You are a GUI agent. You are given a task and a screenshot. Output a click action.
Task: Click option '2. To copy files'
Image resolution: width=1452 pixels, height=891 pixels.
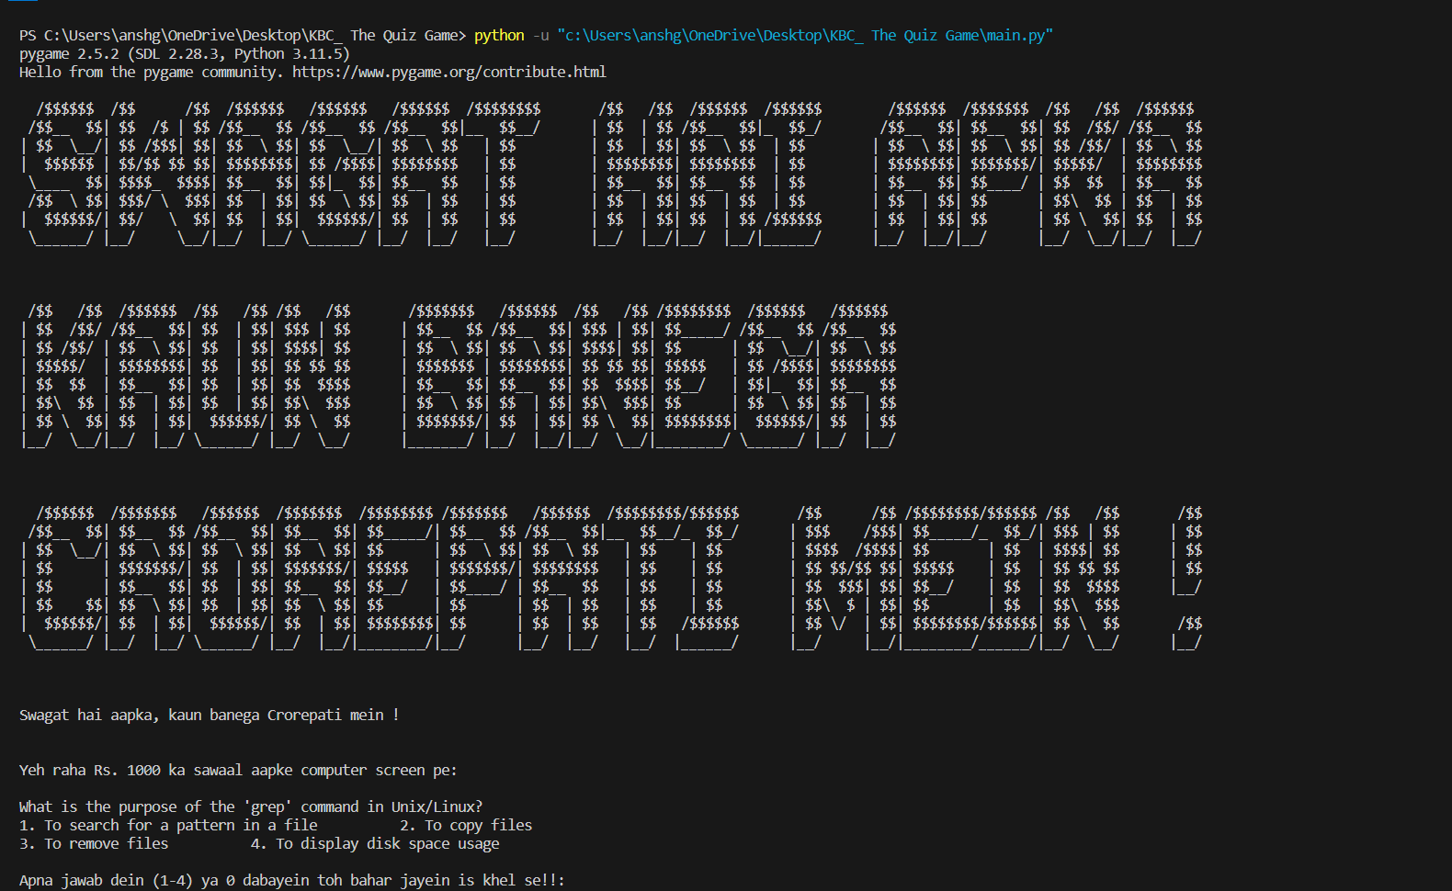[x=466, y=825]
